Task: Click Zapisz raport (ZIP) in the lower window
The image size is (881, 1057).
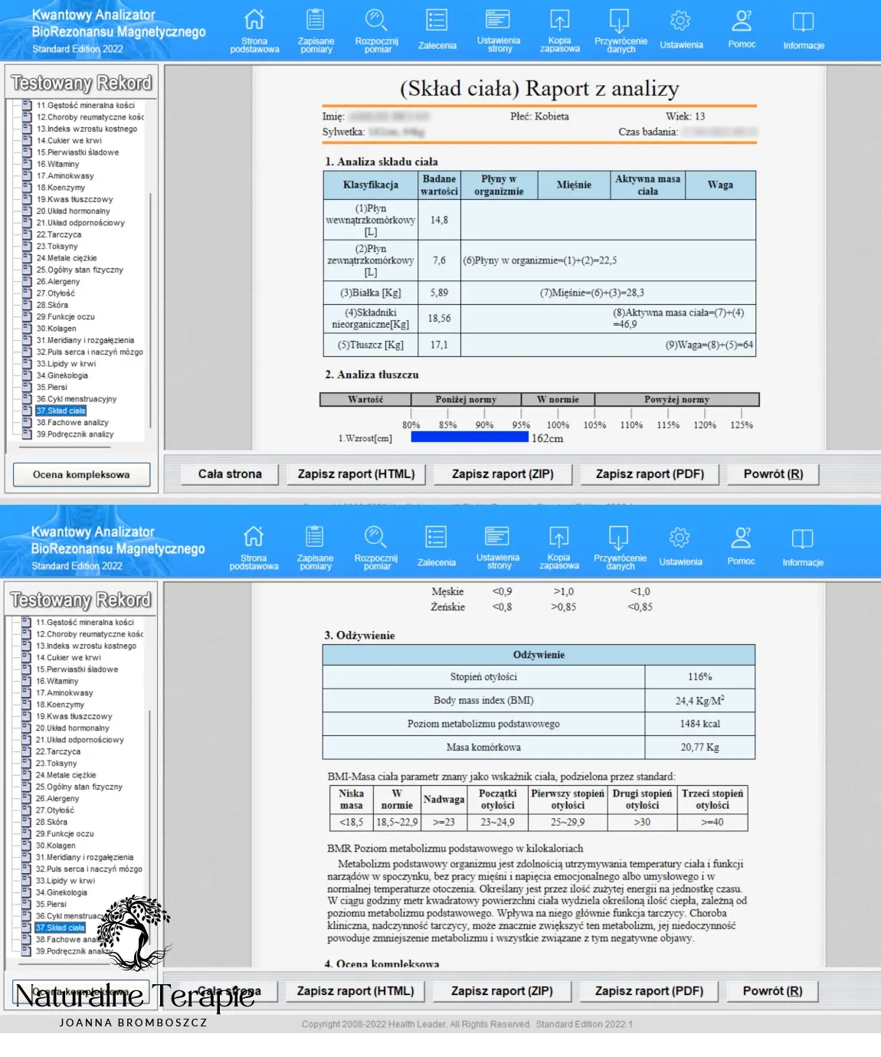Action: pyautogui.click(x=502, y=991)
